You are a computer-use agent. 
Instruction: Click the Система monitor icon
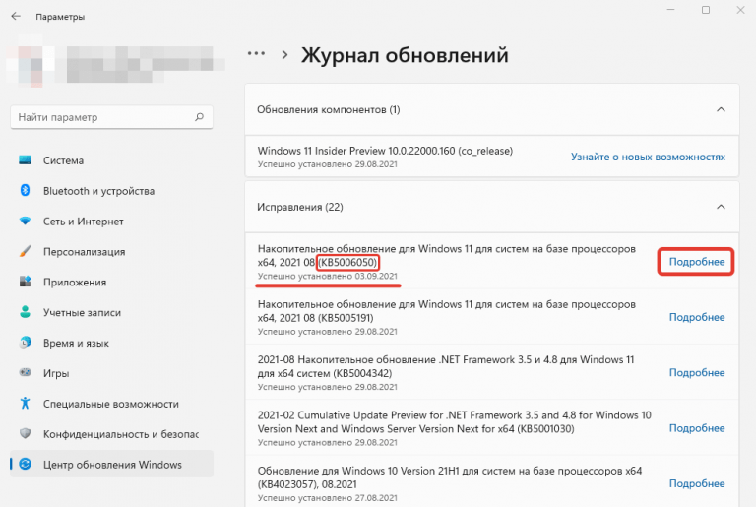pyautogui.click(x=25, y=160)
